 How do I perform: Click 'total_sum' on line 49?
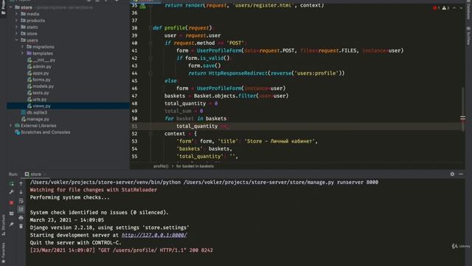pos(178,111)
